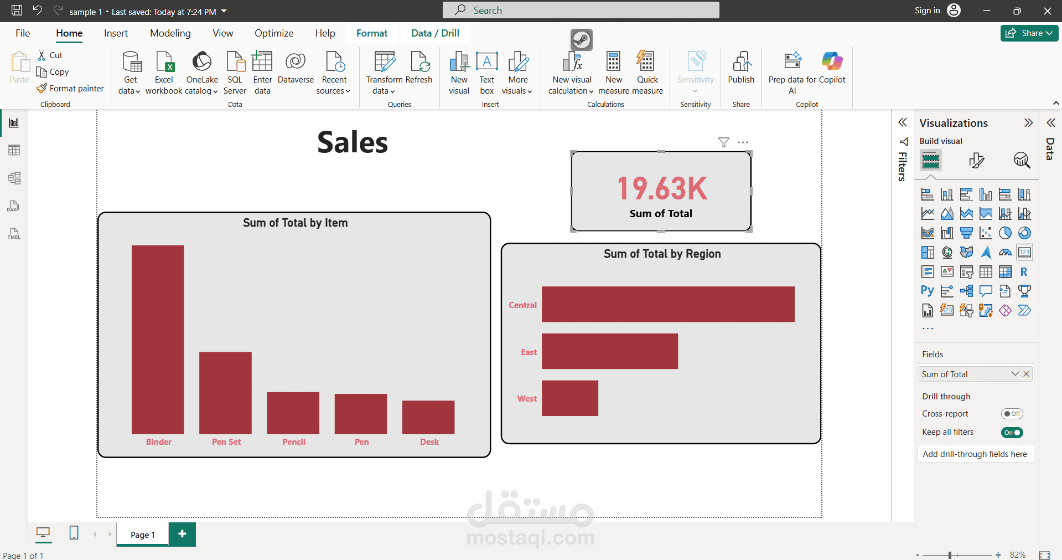Expand the Sum of Total field chevron

[x=1015, y=374]
